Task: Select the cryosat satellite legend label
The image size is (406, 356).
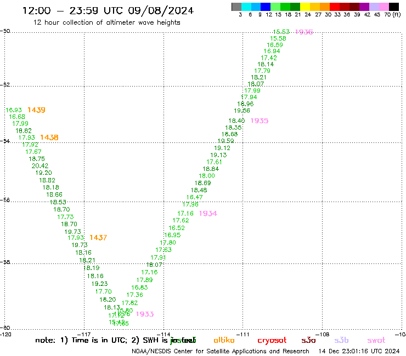Action: [272, 341]
